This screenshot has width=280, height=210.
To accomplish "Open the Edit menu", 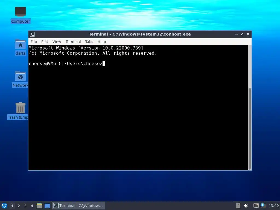I will coord(45,42).
